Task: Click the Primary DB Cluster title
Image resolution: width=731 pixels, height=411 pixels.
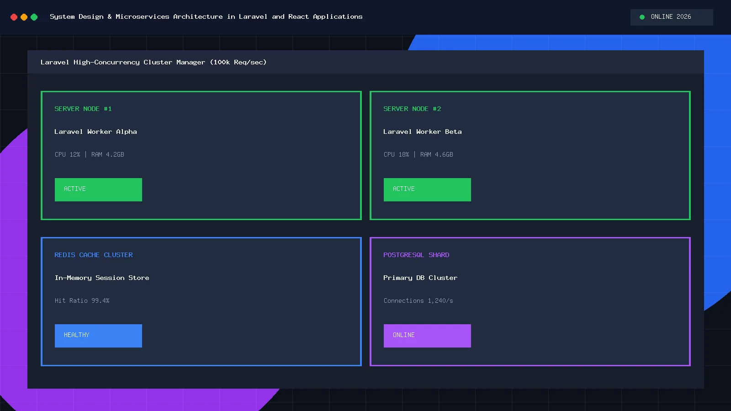Action: point(420,278)
